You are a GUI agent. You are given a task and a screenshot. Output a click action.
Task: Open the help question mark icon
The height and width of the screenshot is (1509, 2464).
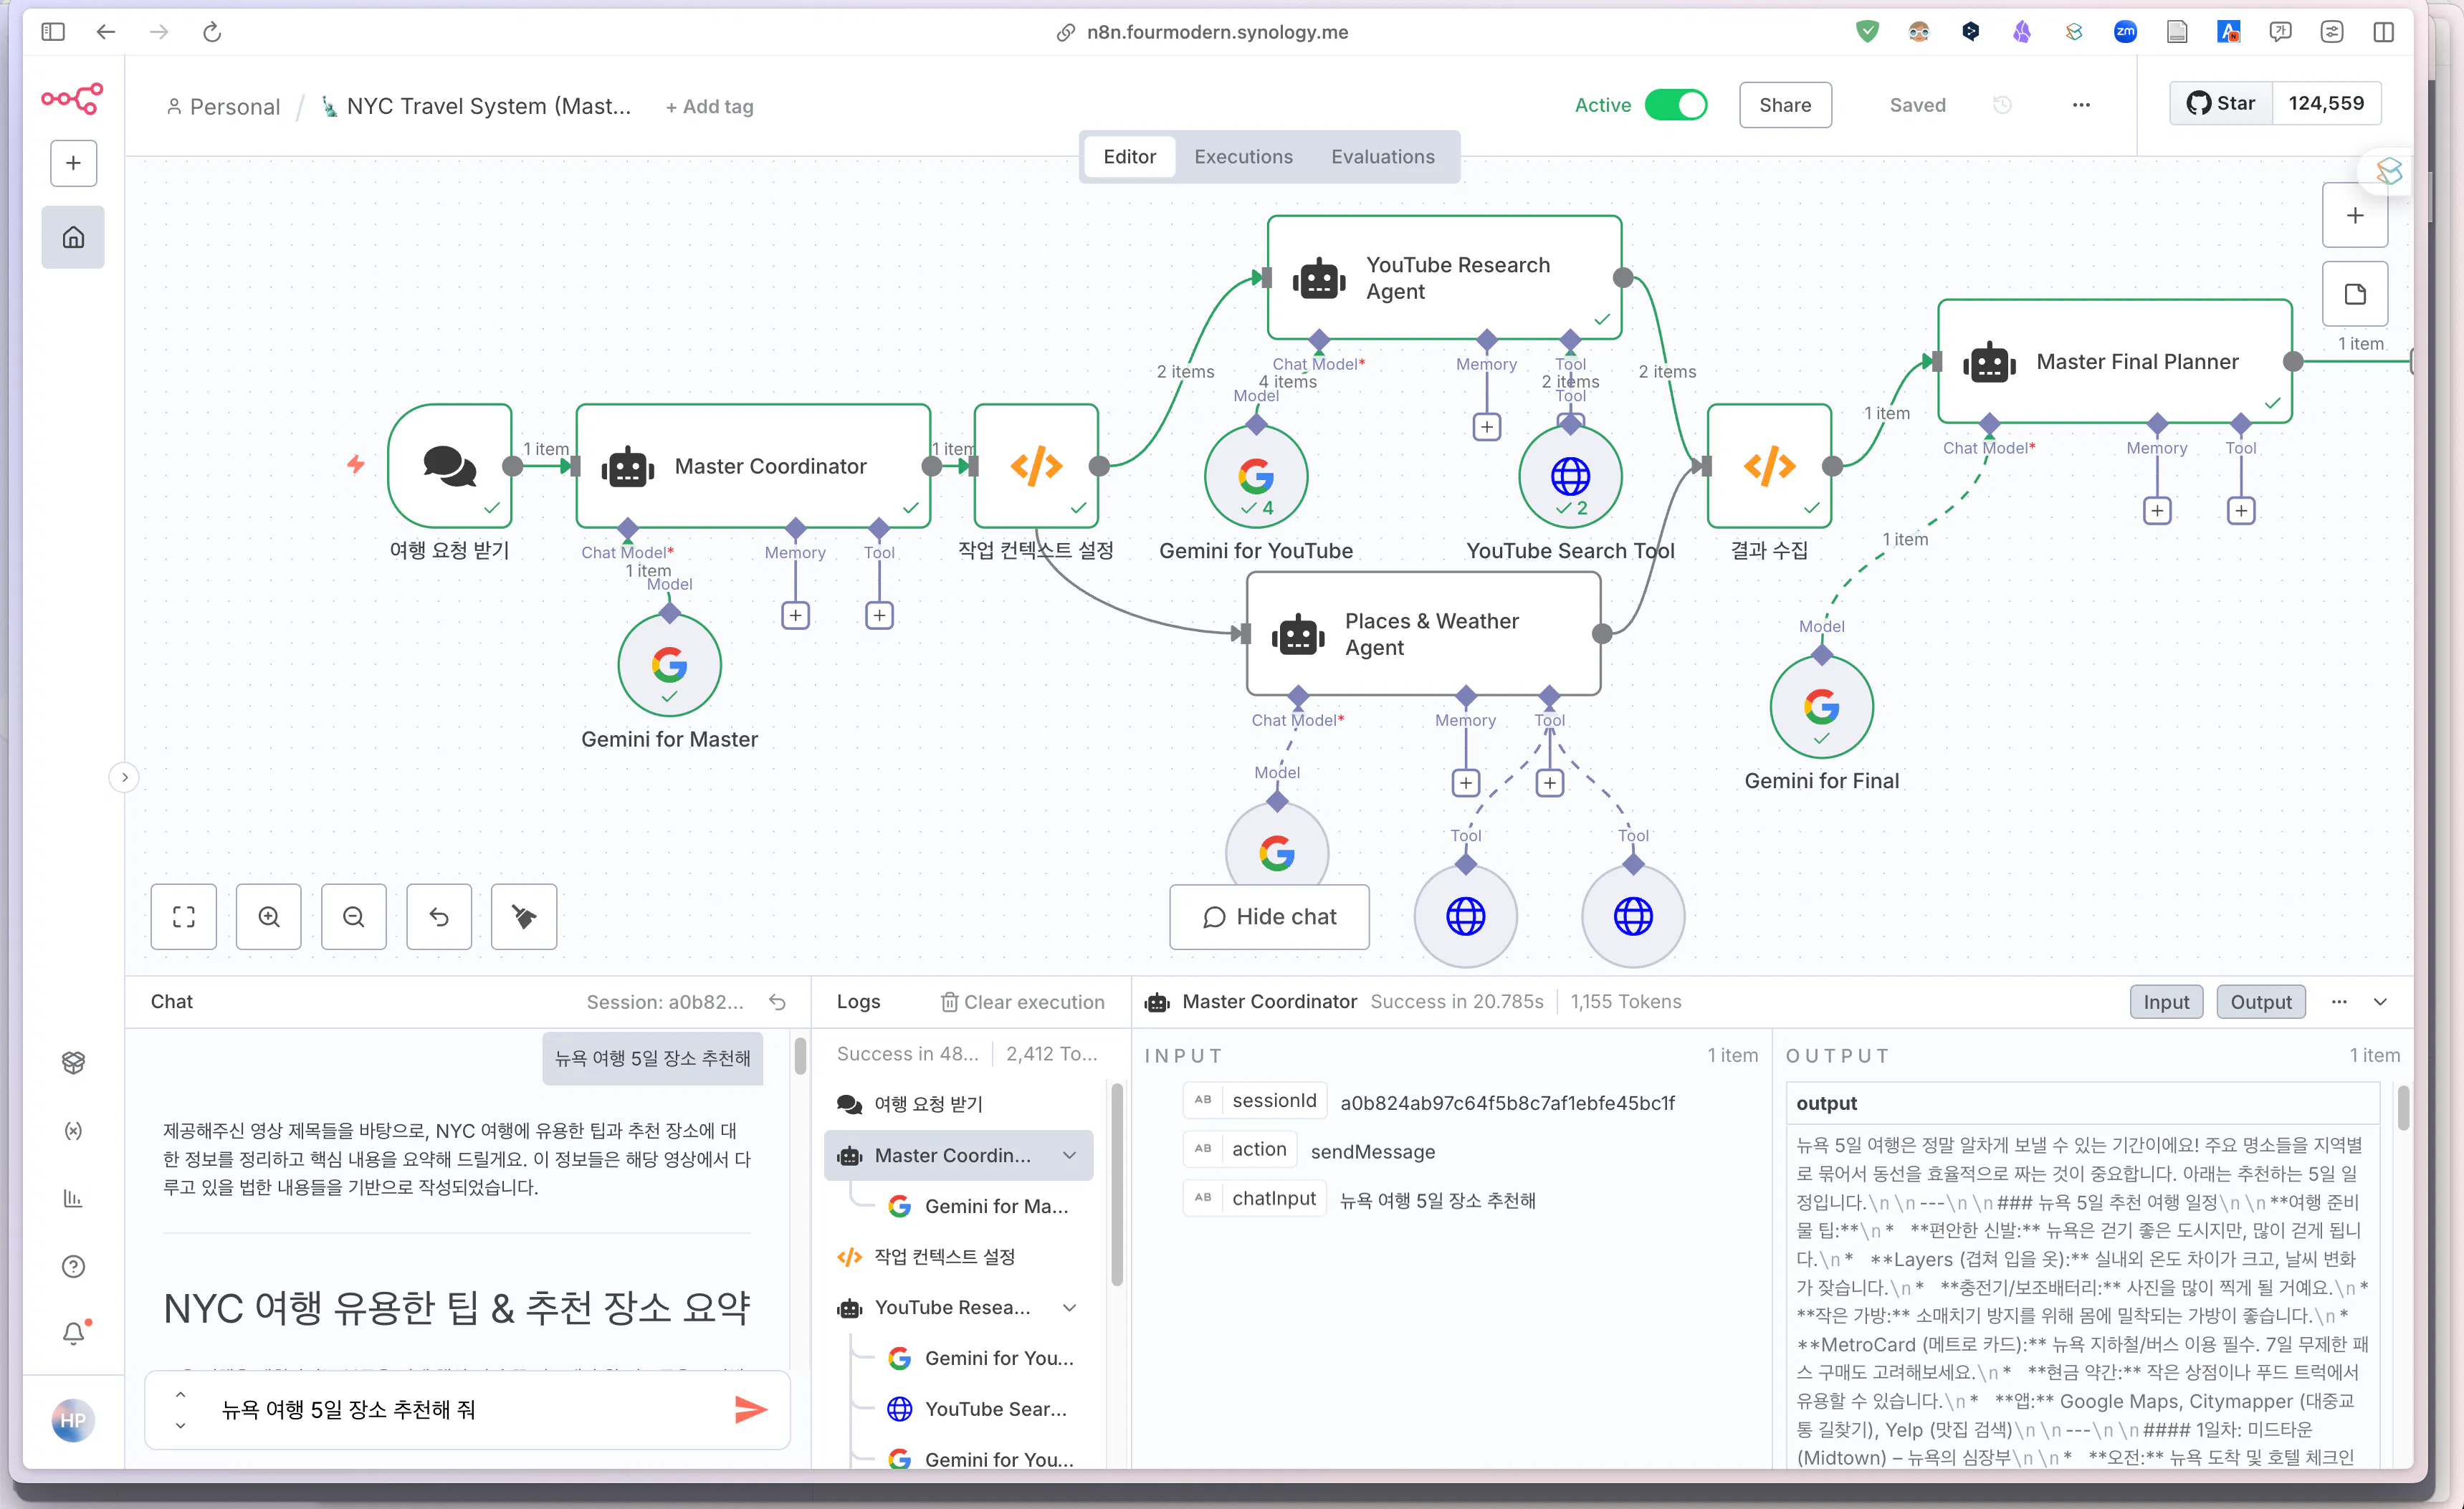[x=73, y=1266]
